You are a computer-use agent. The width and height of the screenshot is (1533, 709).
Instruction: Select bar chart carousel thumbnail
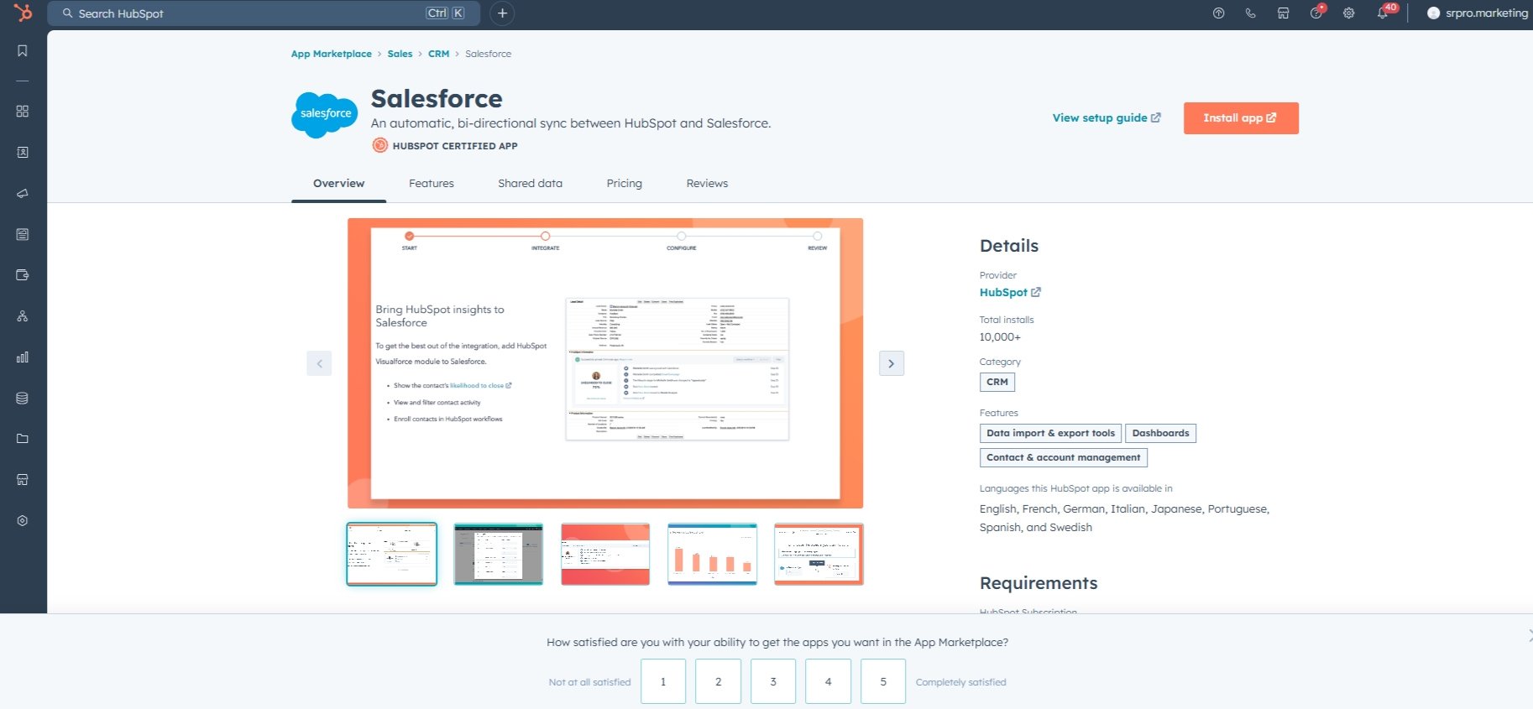(x=712, y=554)
